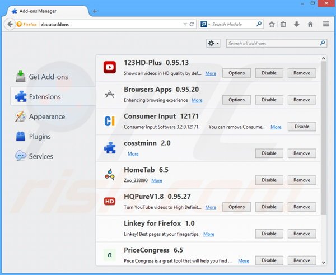Show More details for HQPureV1.8
The width and height of the screenshot is (336, 275).
211,207
